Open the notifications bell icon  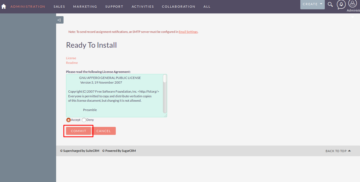click(x=341, y=4)
